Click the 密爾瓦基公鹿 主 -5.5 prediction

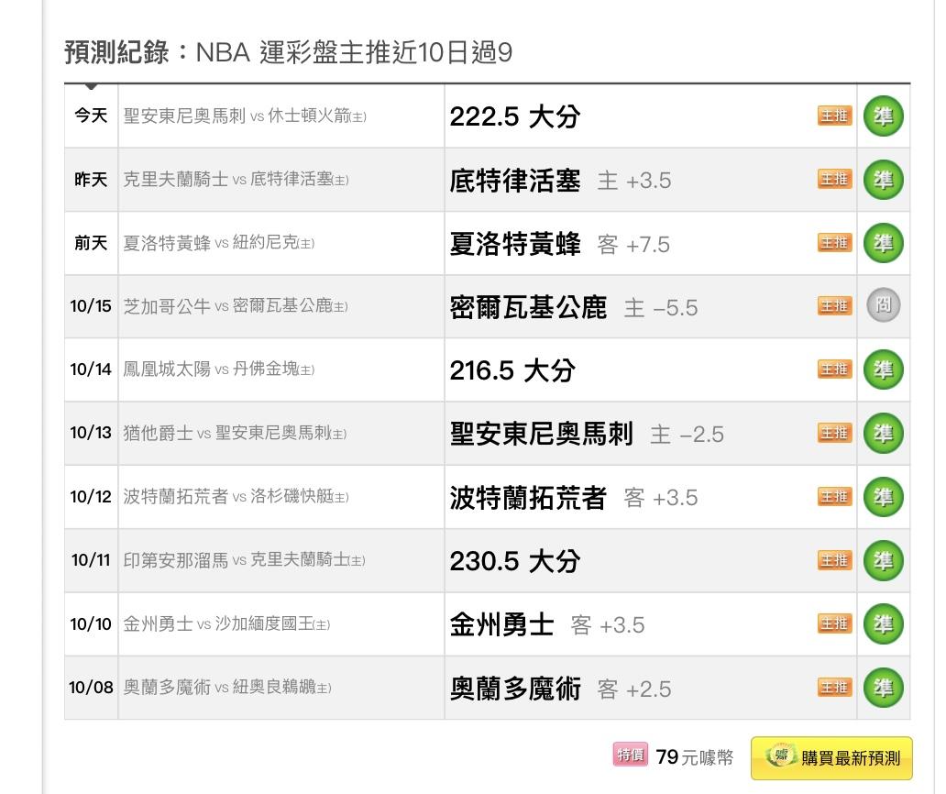click(x=574, y=308)
